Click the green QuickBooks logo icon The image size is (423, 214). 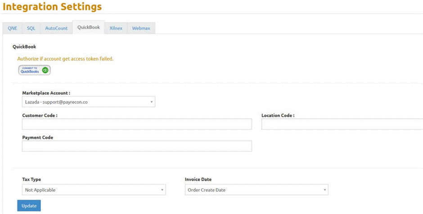pyautogui.click(x=45, y=70)
